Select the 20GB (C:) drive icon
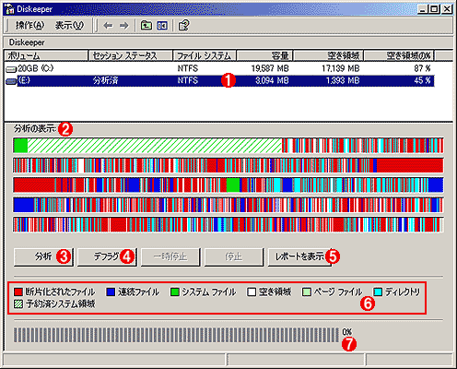The width and height of the screenshot is (457, 369). 11,69
